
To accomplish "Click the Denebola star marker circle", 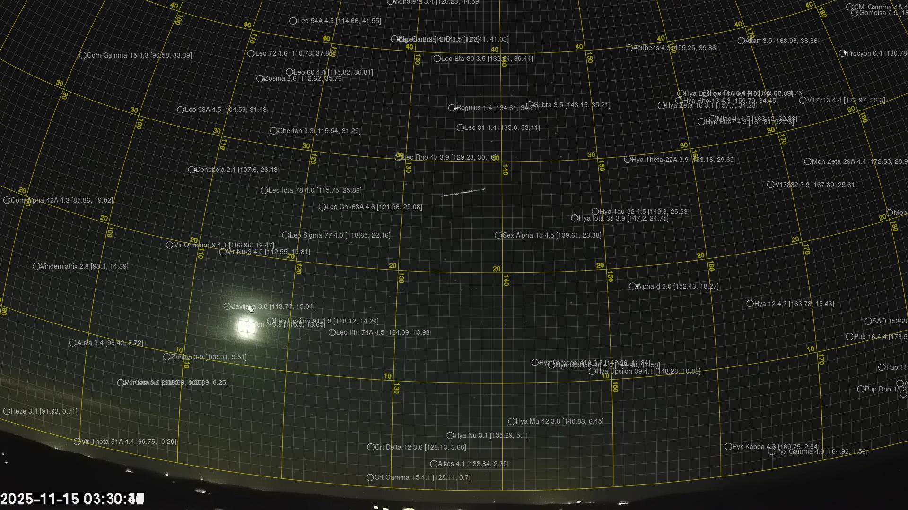I will [x=192, y=170].
